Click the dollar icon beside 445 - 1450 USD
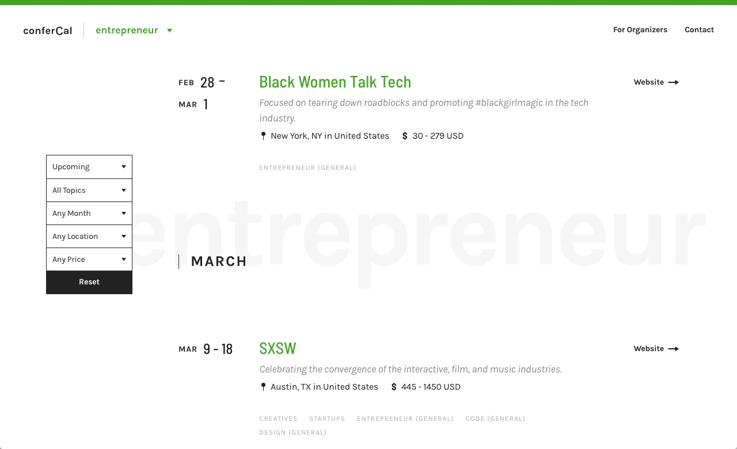The width and height of the screenshot is (737, 449). pyautogui.click(x=394, y=387)
